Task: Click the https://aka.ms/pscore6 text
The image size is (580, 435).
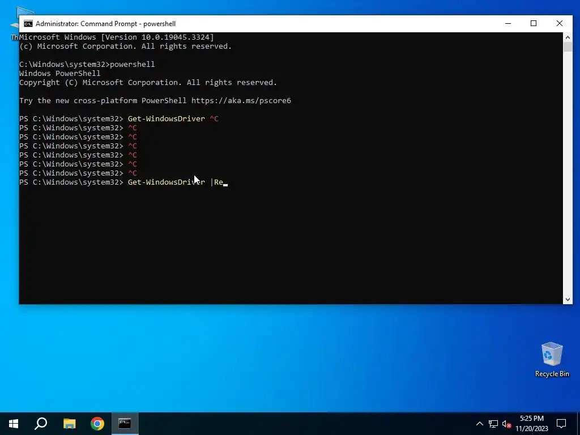Action: click(241, 101)
